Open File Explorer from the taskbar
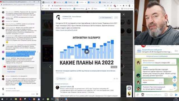The width and height of the screenshot is (179, 101). [16, 99]
